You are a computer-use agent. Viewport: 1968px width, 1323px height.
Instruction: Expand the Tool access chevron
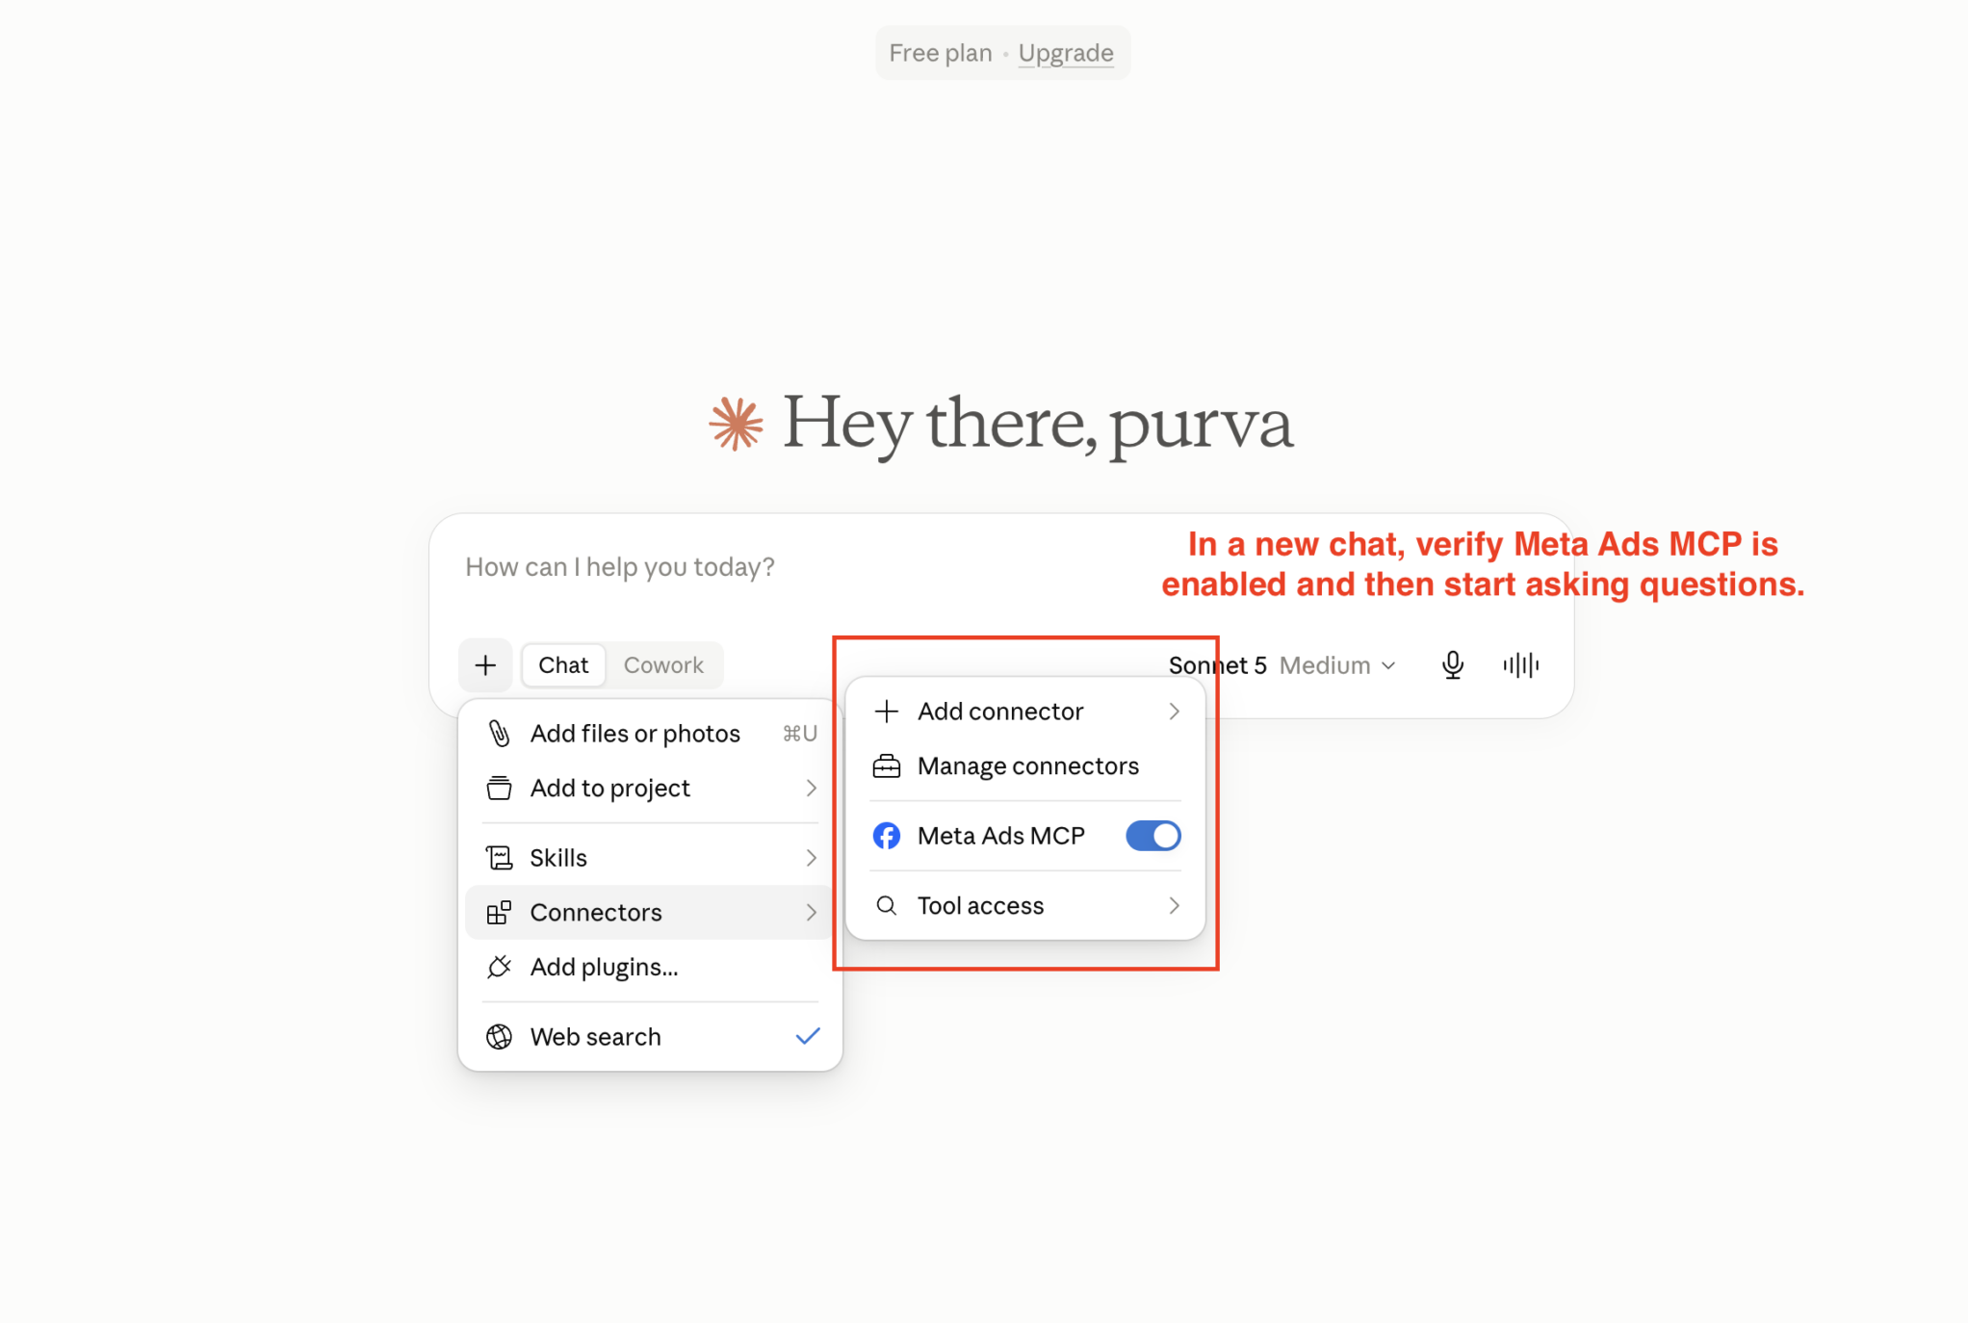point(1174,906)
